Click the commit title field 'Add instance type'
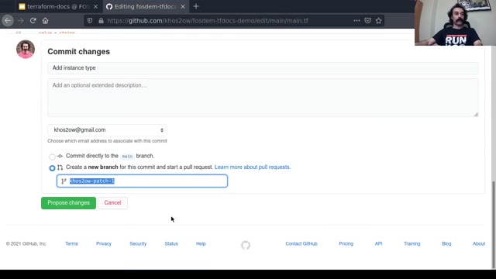Image resolution: width=496 pixels, height=279 pixels. click(x=263, y=68)
